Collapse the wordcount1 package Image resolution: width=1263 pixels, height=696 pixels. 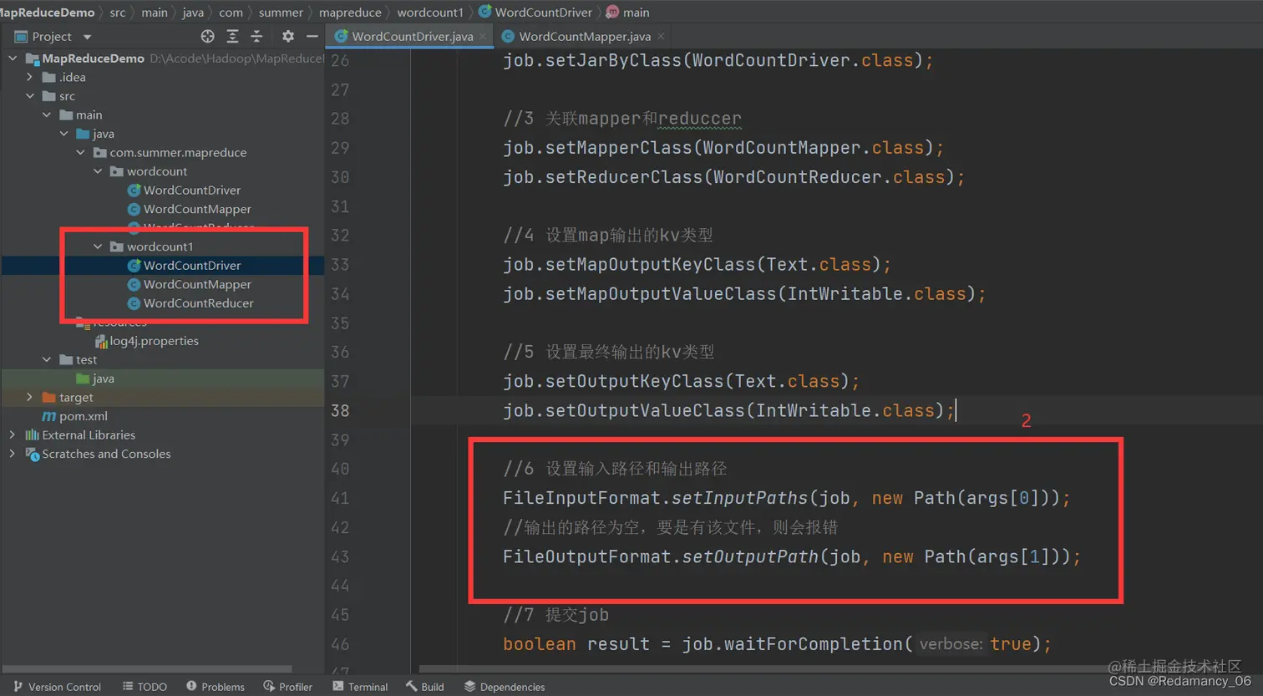98,246
